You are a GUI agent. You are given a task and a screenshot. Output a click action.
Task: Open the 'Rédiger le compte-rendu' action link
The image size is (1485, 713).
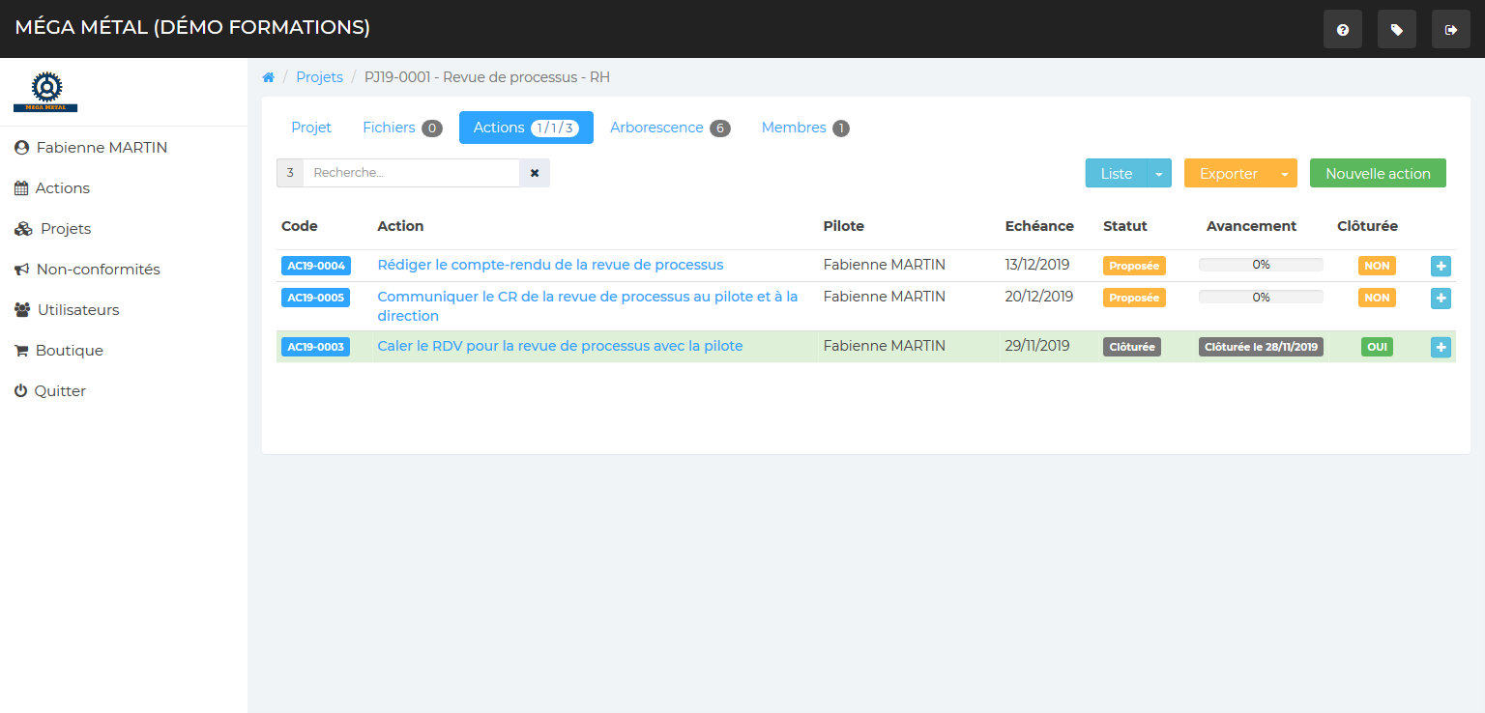point(550,265)
